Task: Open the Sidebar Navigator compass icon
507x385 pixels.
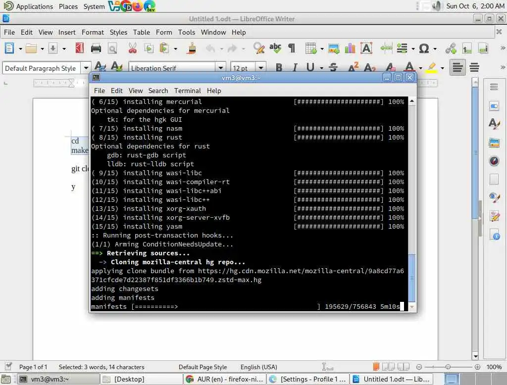Action: click(x=494, y=161)
